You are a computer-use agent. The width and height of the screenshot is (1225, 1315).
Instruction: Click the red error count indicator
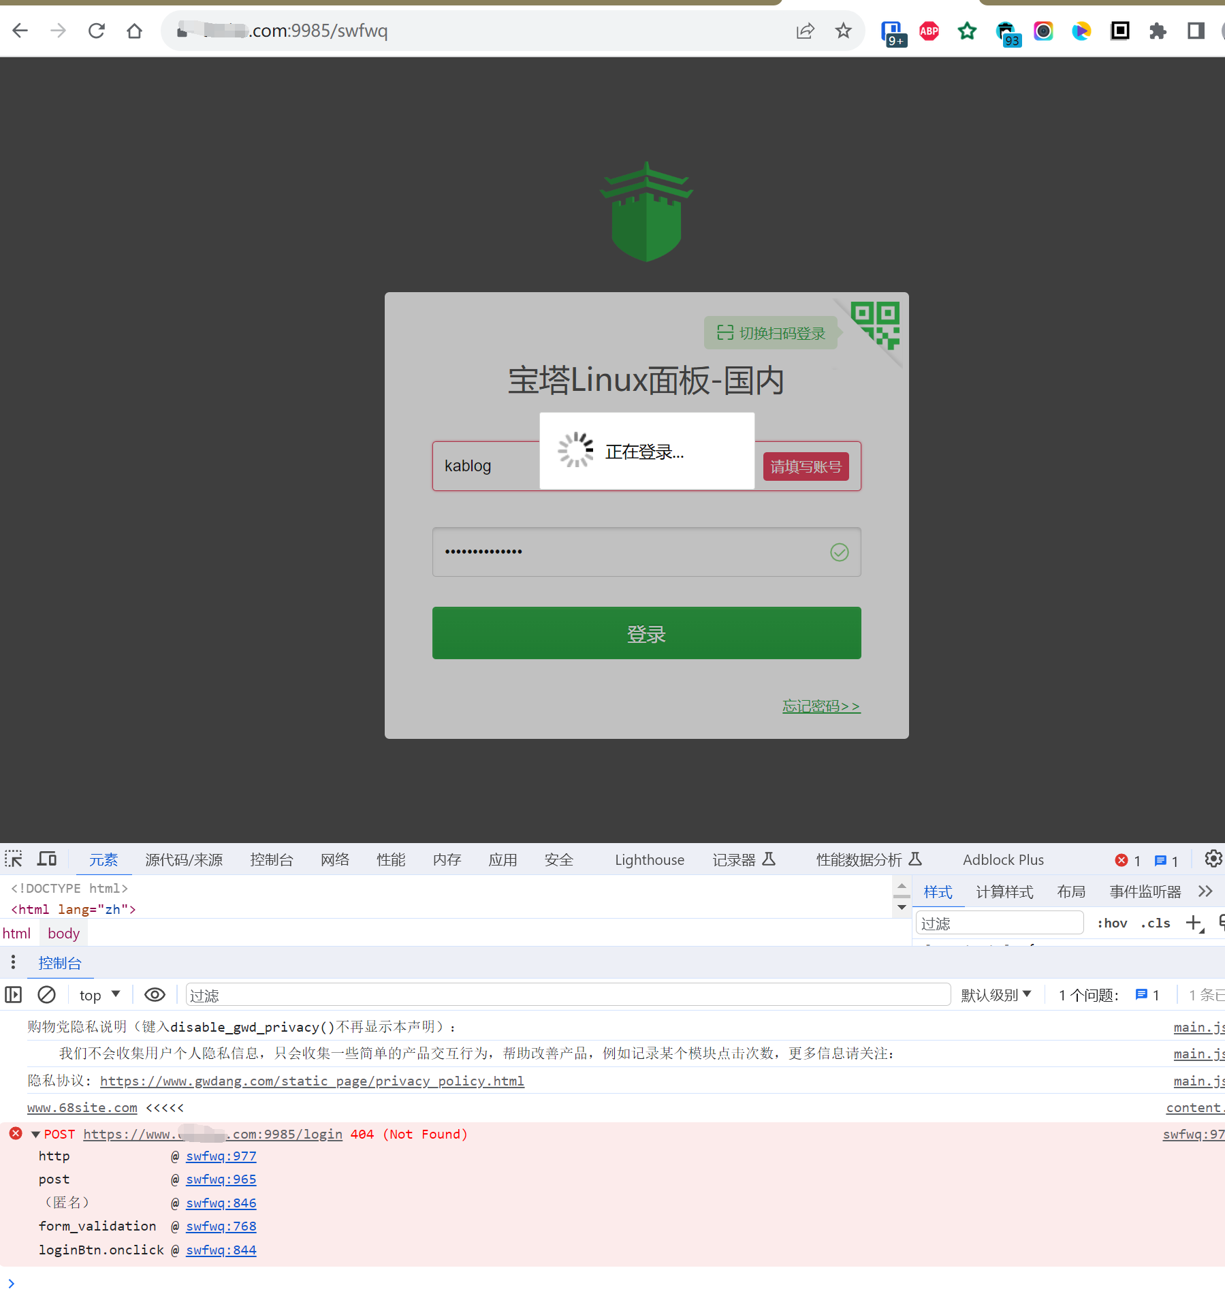point(1128,860)
